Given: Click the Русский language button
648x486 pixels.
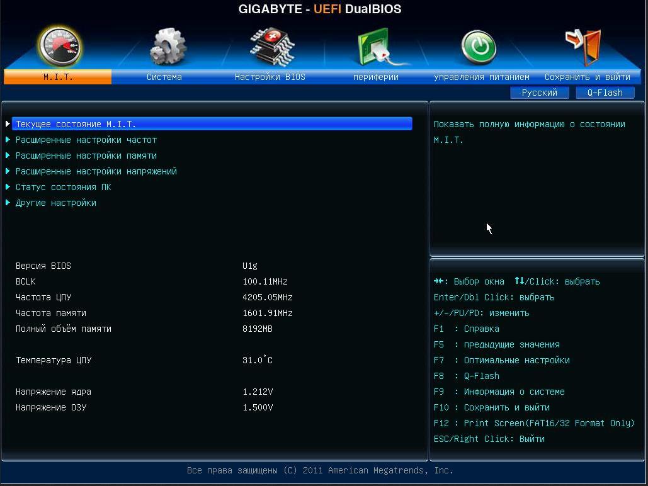Looking at the screenshot, I should click(540, 93).
